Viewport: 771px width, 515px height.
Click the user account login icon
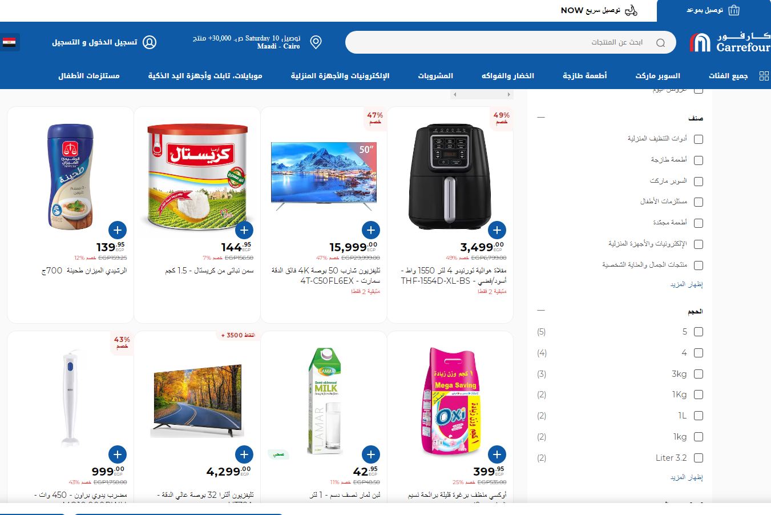[x=150, y=42]
